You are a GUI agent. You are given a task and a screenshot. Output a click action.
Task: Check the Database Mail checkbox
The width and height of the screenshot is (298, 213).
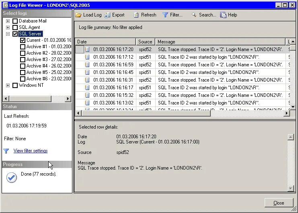[15, 21]
